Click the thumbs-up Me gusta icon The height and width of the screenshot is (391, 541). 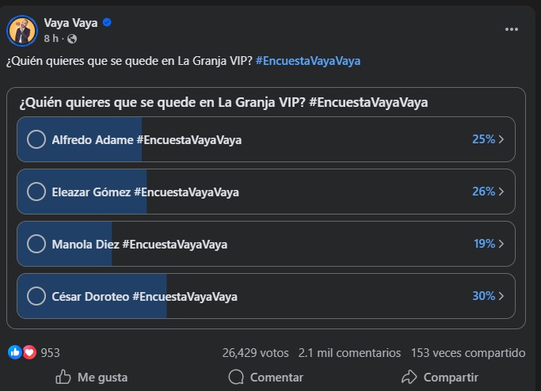point(63,378)
